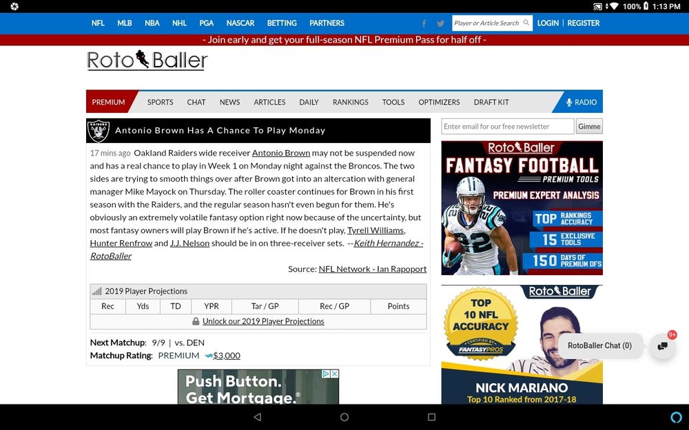Open the RANKINGS nav item
The height and width of the screenshot is (430, 689).
pos(351,103)
